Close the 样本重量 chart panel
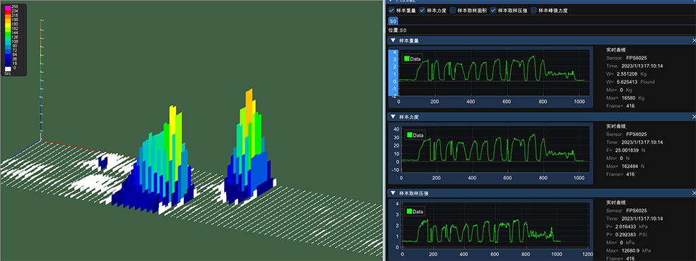This screenshot has height=261, width=696. 693,40
